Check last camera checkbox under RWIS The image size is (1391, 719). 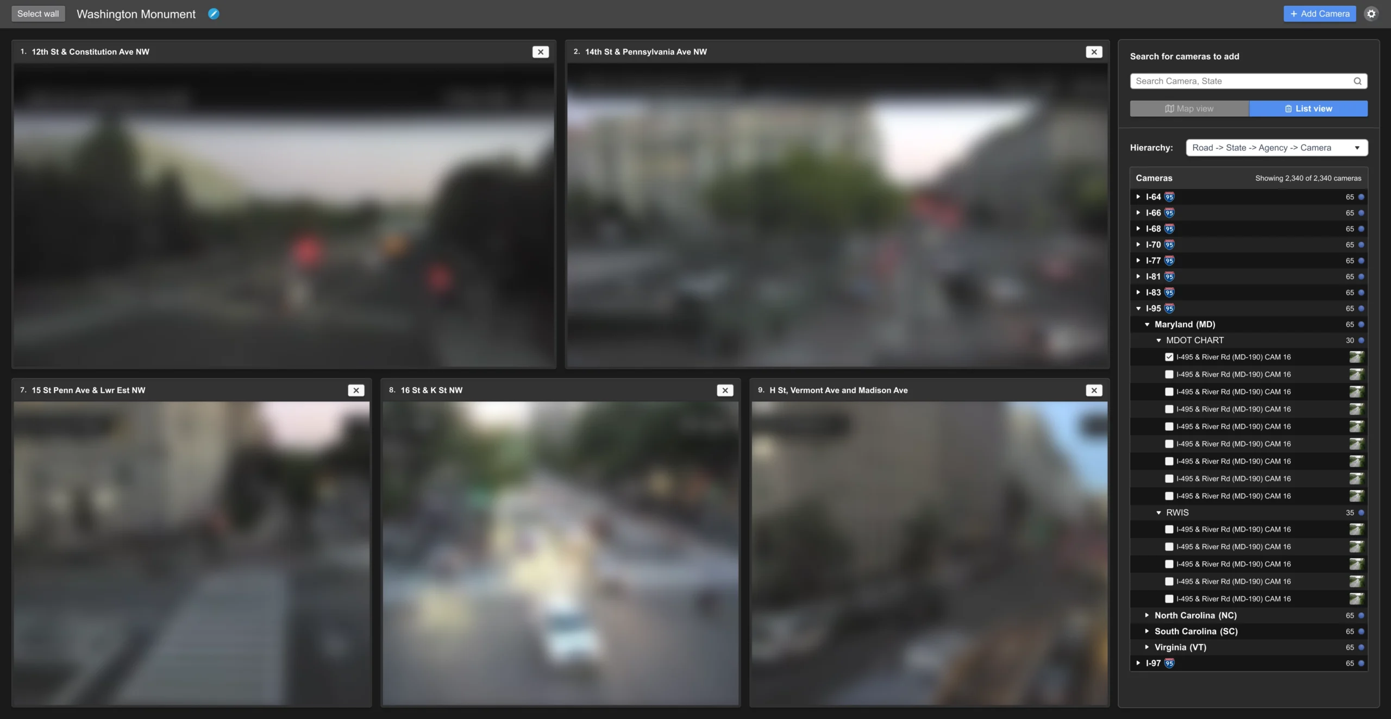pos(1169,599)
